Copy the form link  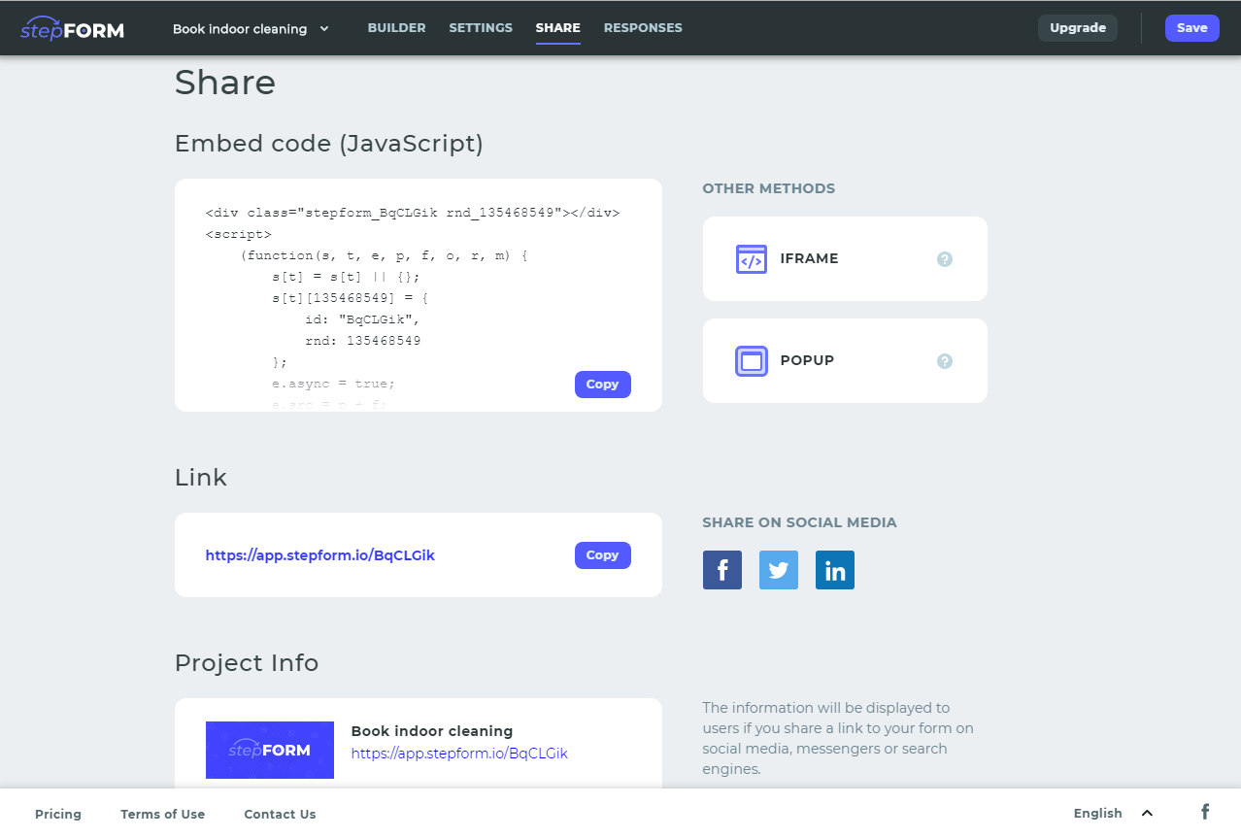[602, 555]
